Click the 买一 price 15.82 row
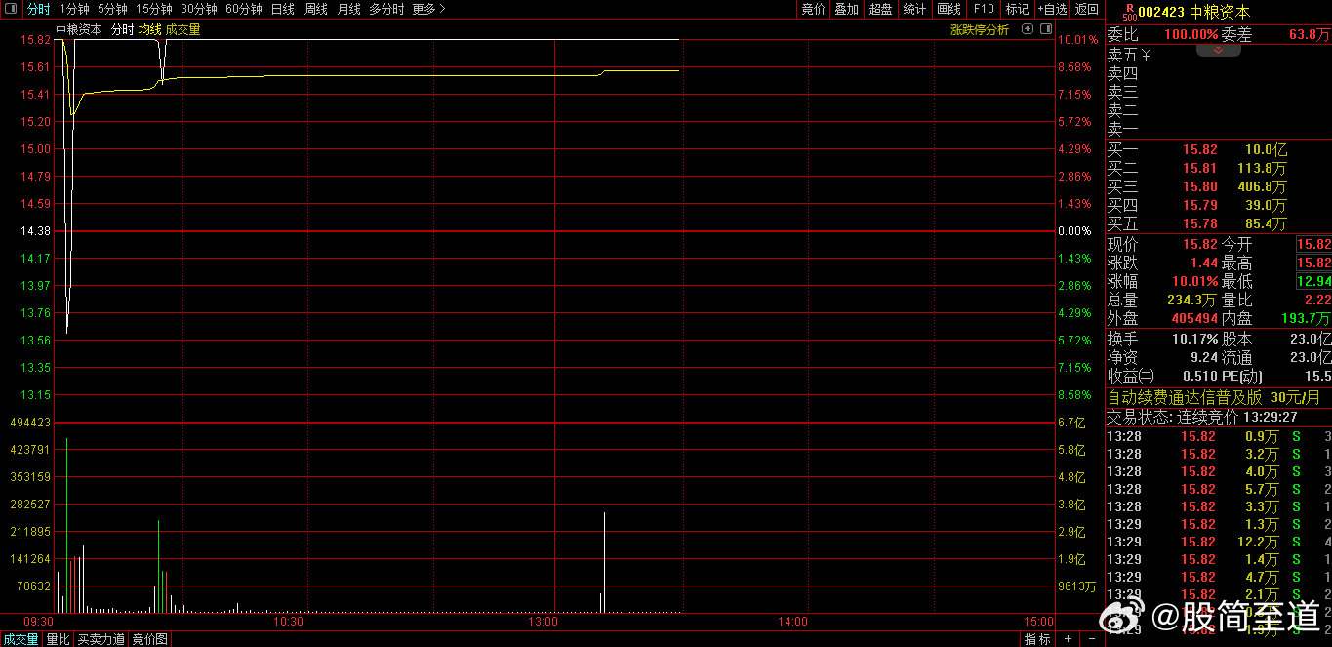The height and width of the screenshot is (647, 1332). pyautogui.click(x=1218, y=149)
